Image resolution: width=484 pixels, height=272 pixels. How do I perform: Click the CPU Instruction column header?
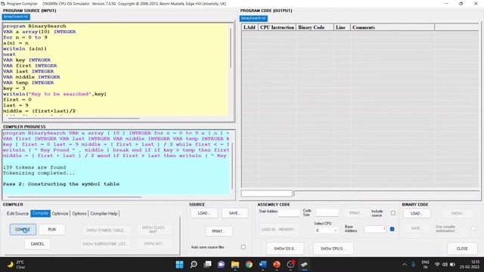277,27
